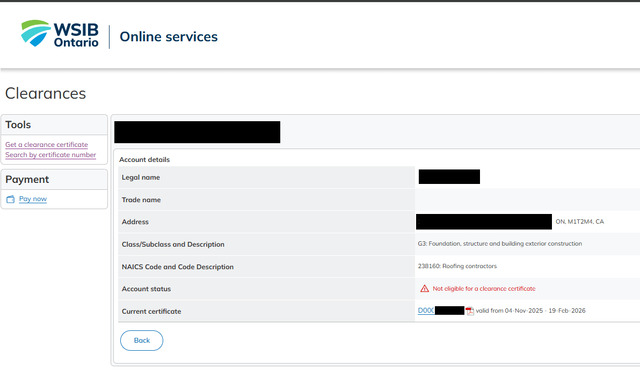
Task: Click the red warning triangle icon
Action: (x=425, y=289)
